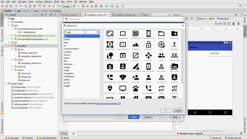Click the icon search text field
The image size is (247, 139).
coord(82,32)
